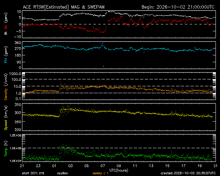The width and height of the screenshot is (220, 176).
Task: Click the 'start DOY: 275' footer text
Action: [33, 173]
